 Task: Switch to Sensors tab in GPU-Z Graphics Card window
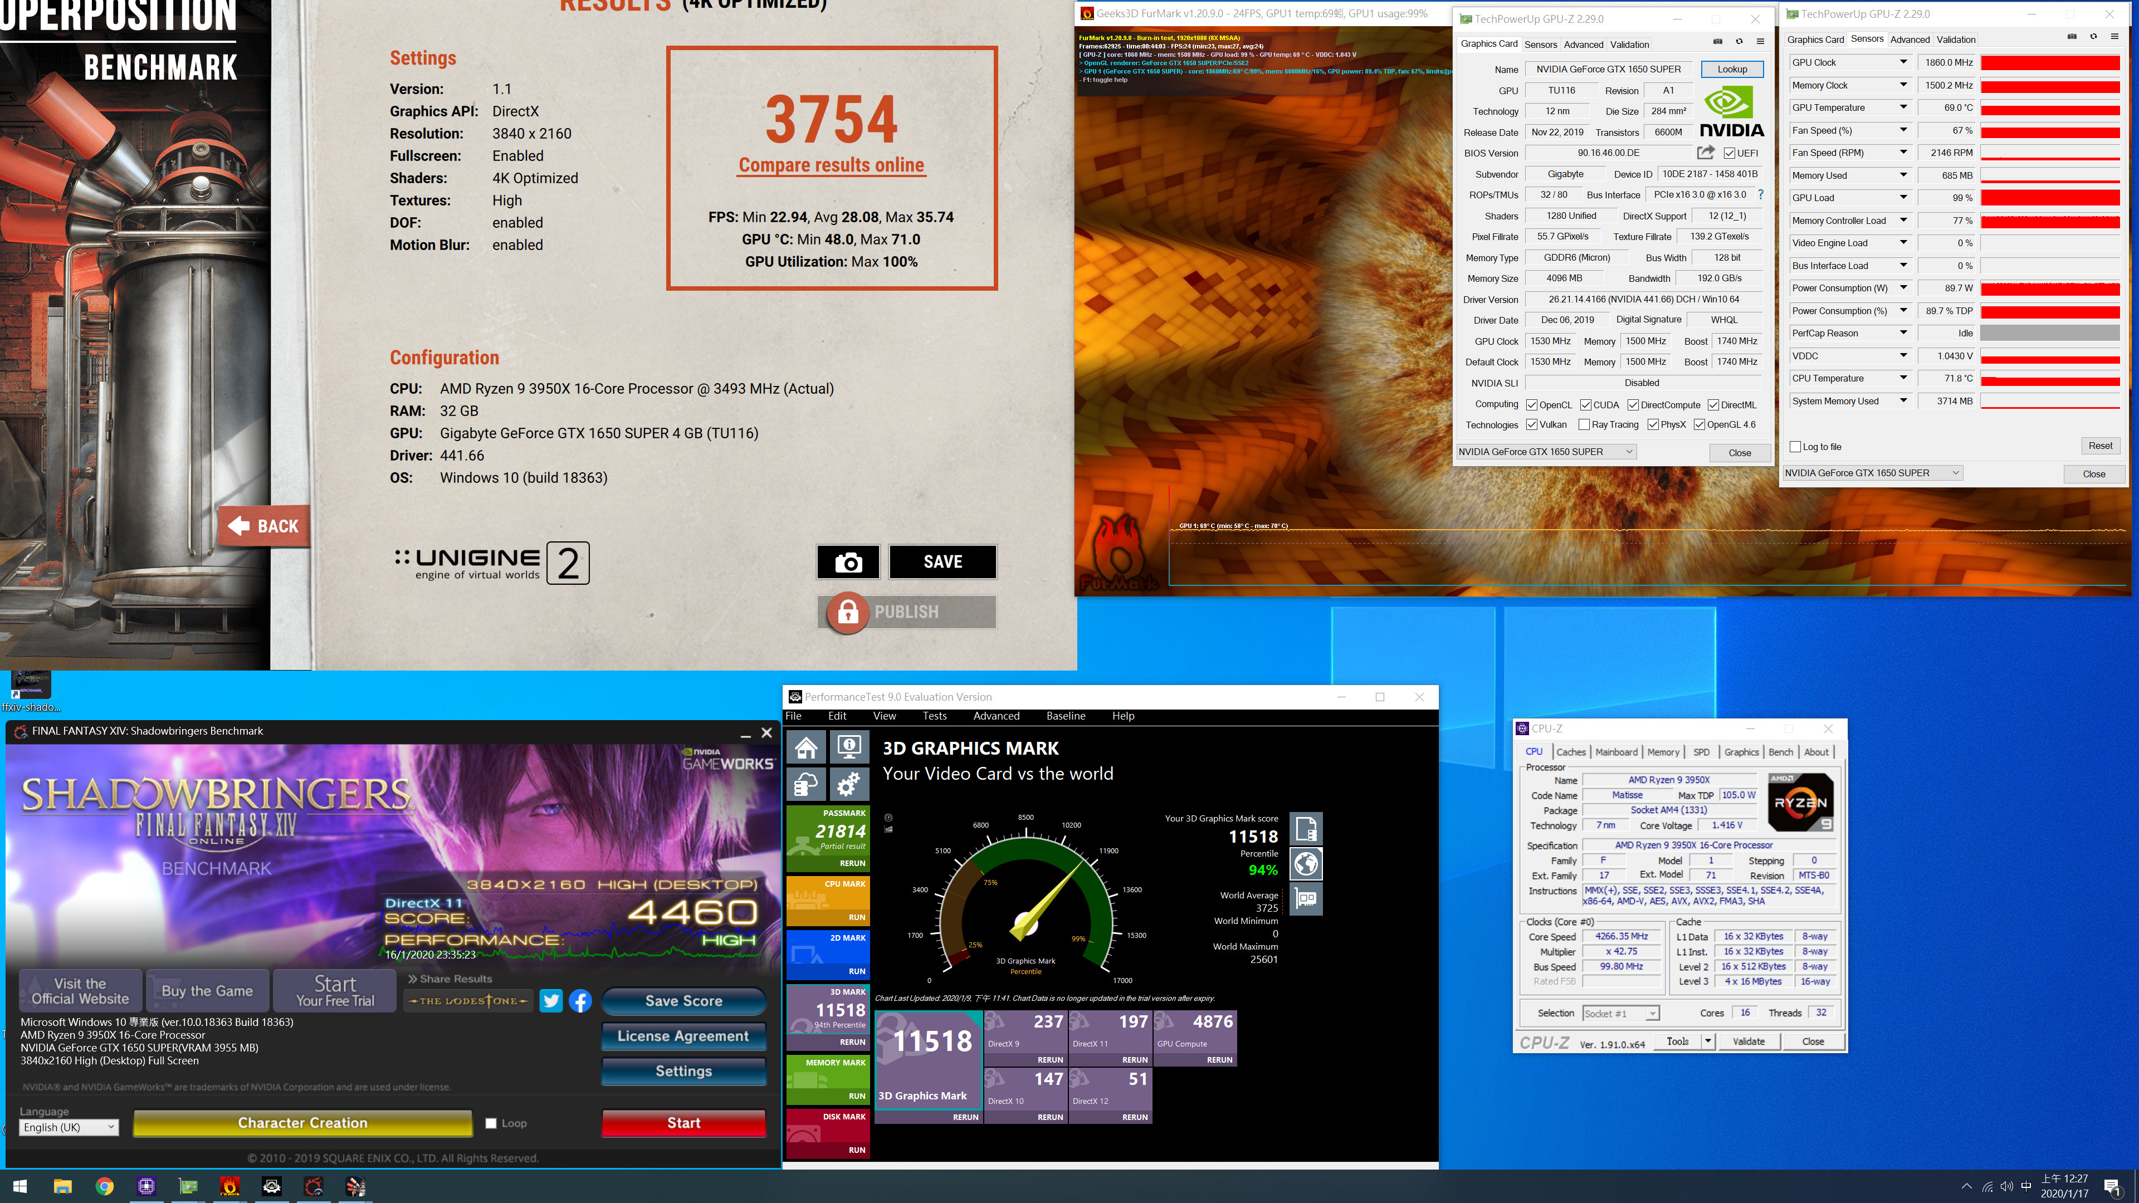click(1540, 45)
